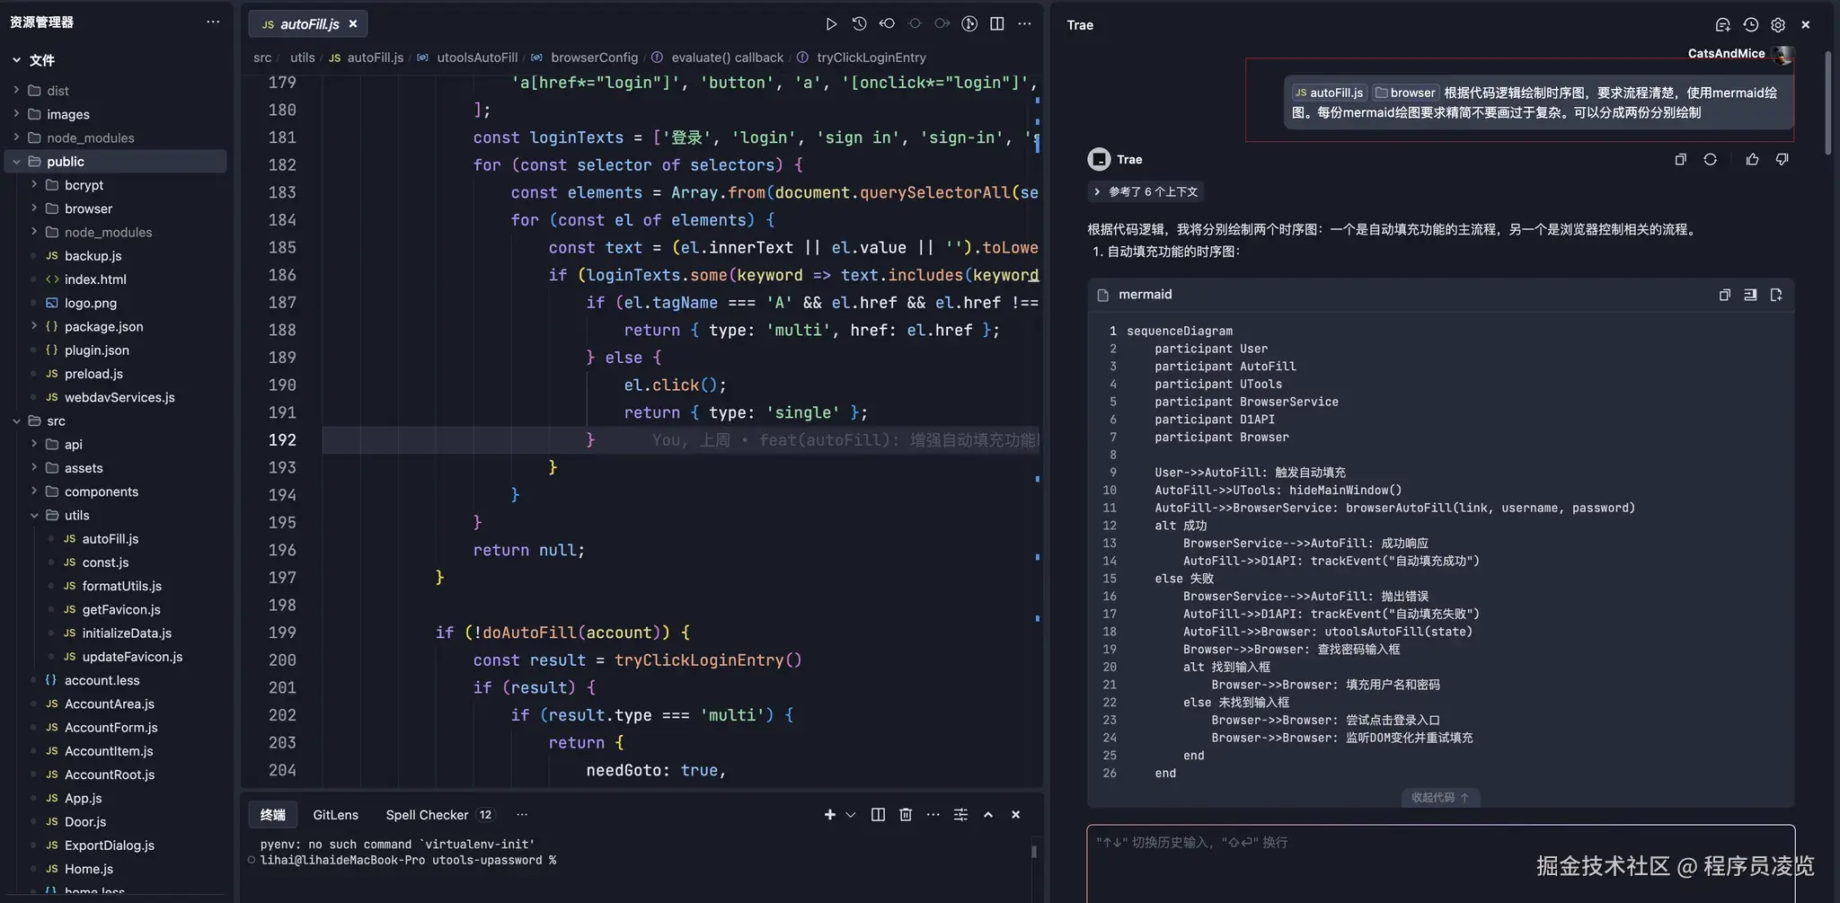Open the explorer panel more options menu
The width and height of the screenshot is (1840, 903).
pyautogui.click(x=213, y=22)
